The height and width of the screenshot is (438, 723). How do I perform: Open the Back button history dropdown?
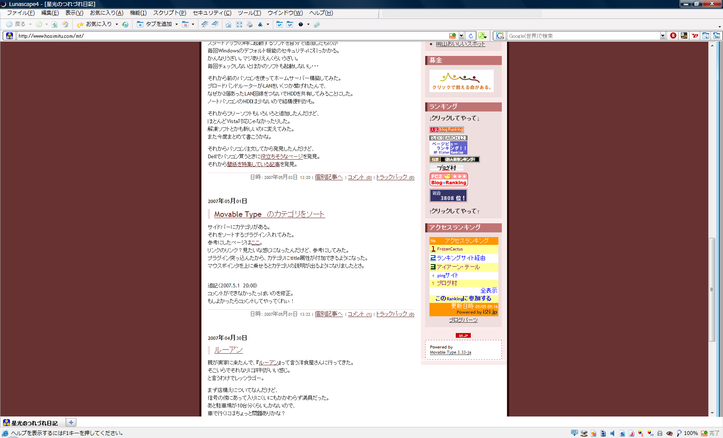click(x=30, y=24)
